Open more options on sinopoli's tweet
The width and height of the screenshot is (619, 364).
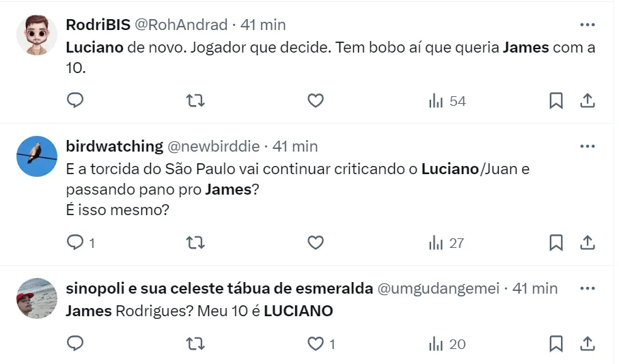tap(587, 288)
